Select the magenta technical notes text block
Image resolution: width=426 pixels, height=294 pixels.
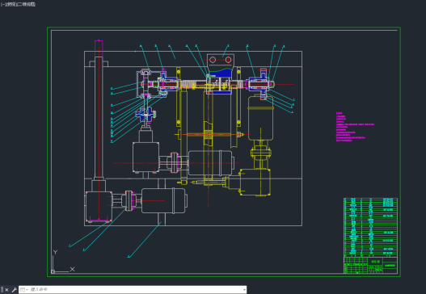tap(355, 127)
